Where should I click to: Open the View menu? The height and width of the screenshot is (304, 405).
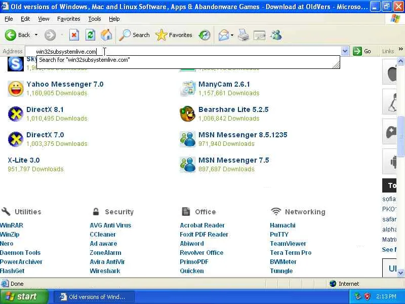click(x=44, y=19)
